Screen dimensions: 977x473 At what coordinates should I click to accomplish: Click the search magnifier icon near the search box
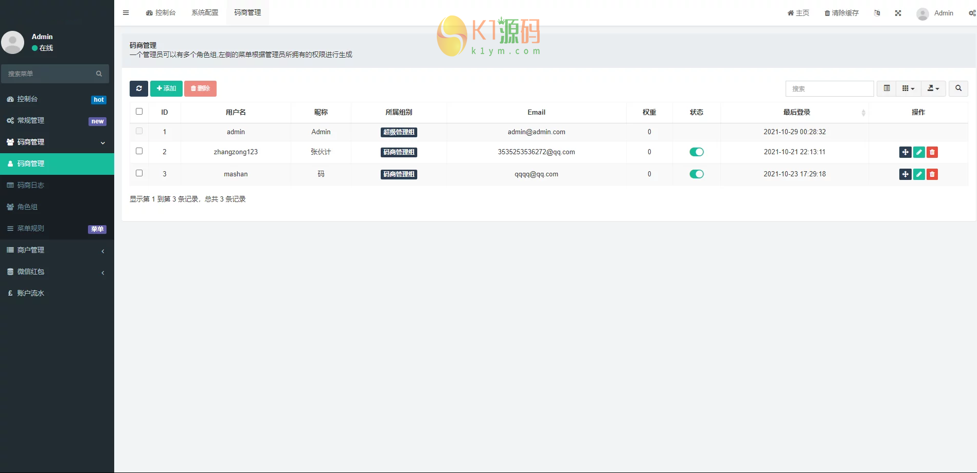click(958, 88)
